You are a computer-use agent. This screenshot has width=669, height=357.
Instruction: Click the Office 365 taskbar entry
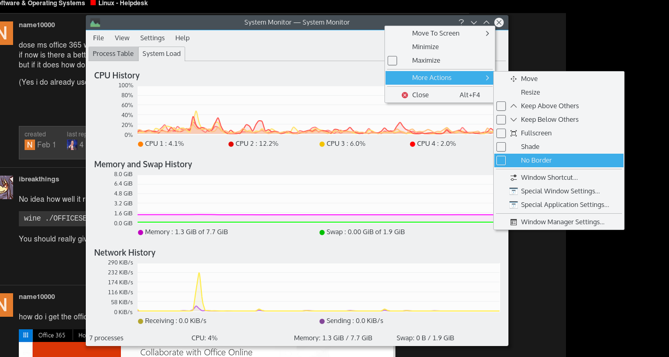pos(50,335)
